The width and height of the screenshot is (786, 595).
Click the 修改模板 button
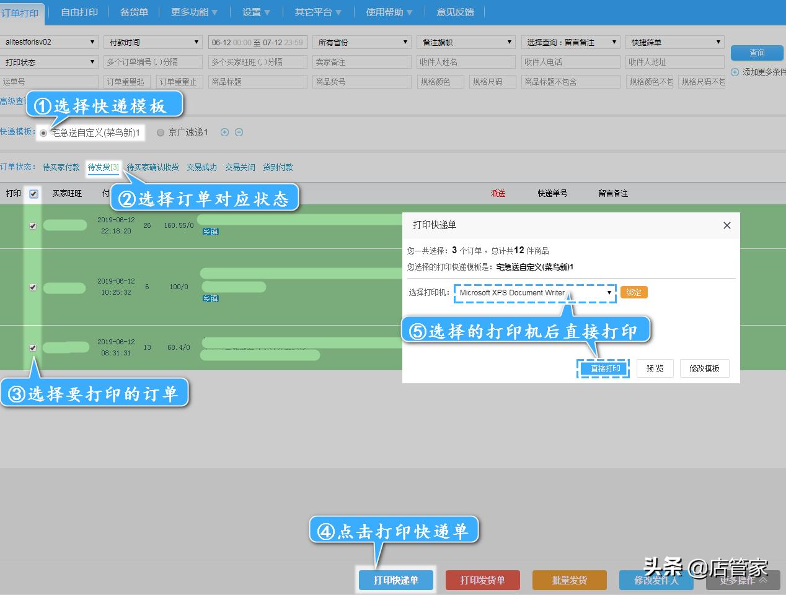point(704,368)
